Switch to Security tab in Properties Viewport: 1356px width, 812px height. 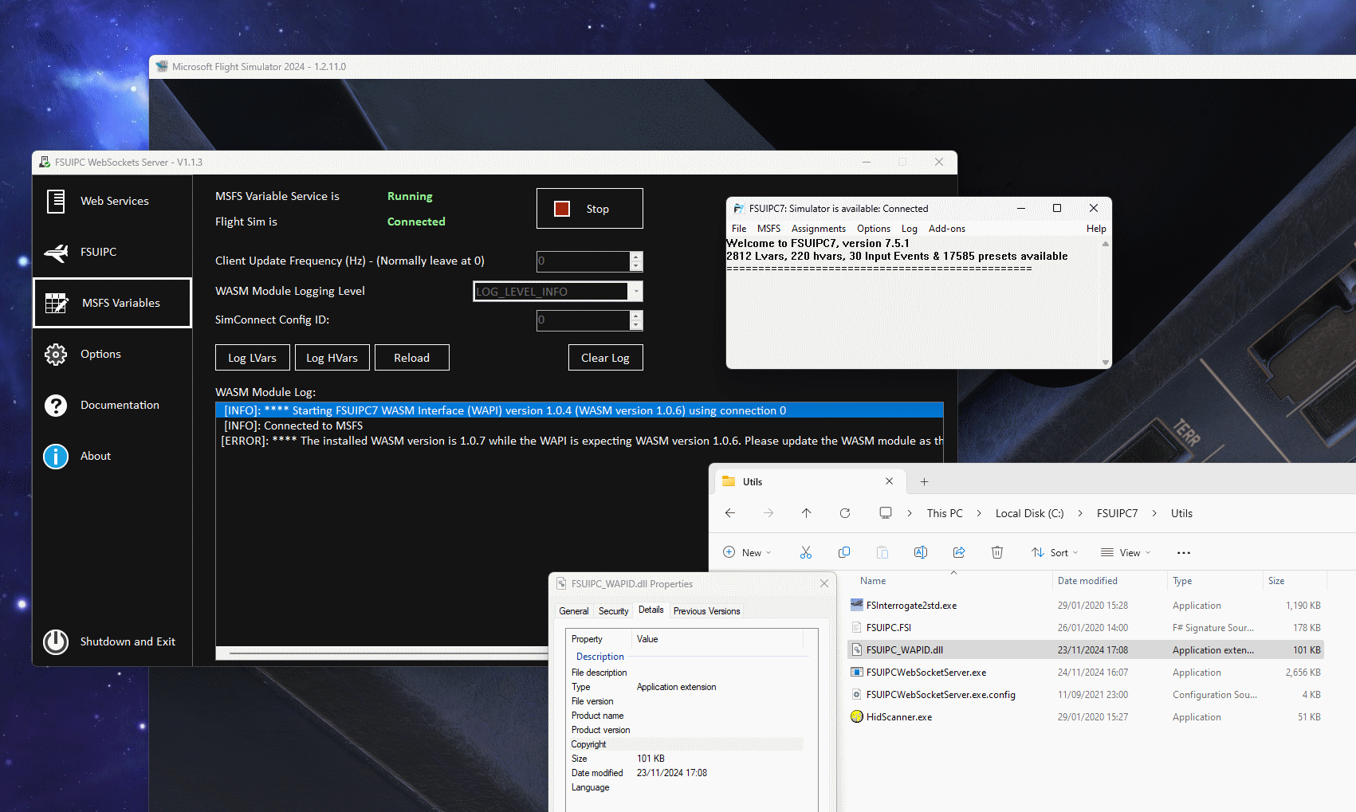click(614, 611)
